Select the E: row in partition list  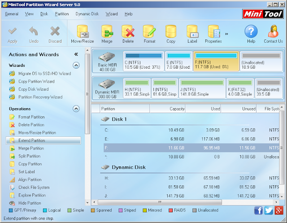[191, 139]
